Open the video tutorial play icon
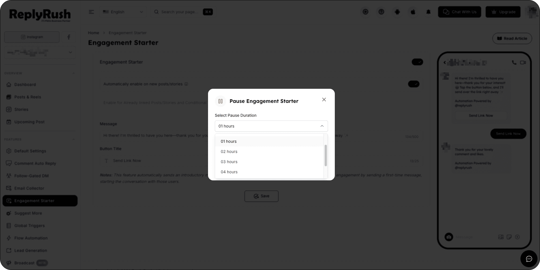This screenshot has height=270, width=540. click(366, 12)
